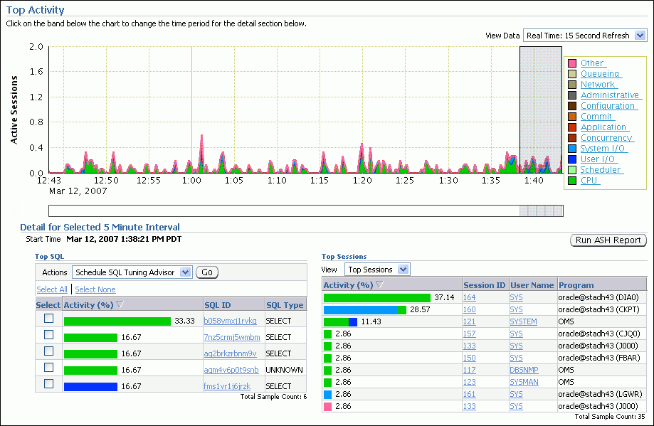
Task: Click the Other legend color box
Action: (571, 63)
